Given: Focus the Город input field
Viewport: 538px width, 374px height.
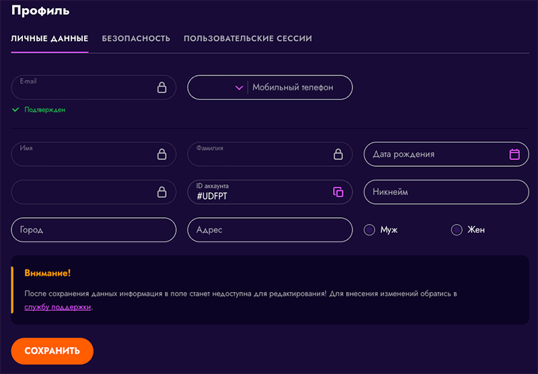Looking at the screenshot, I should click(93, 230).
